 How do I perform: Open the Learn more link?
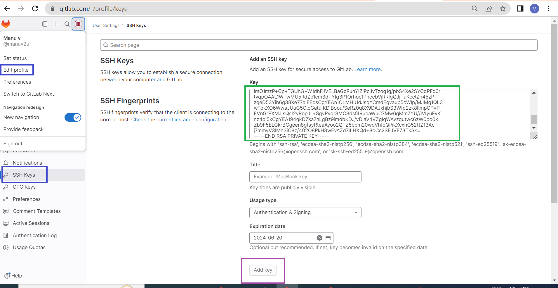coord(368,69)
